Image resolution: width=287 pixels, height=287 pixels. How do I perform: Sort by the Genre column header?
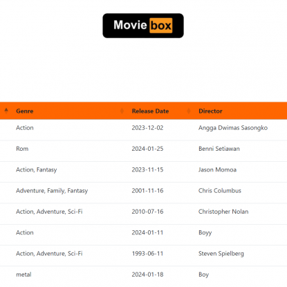click(x=25, y=111)
